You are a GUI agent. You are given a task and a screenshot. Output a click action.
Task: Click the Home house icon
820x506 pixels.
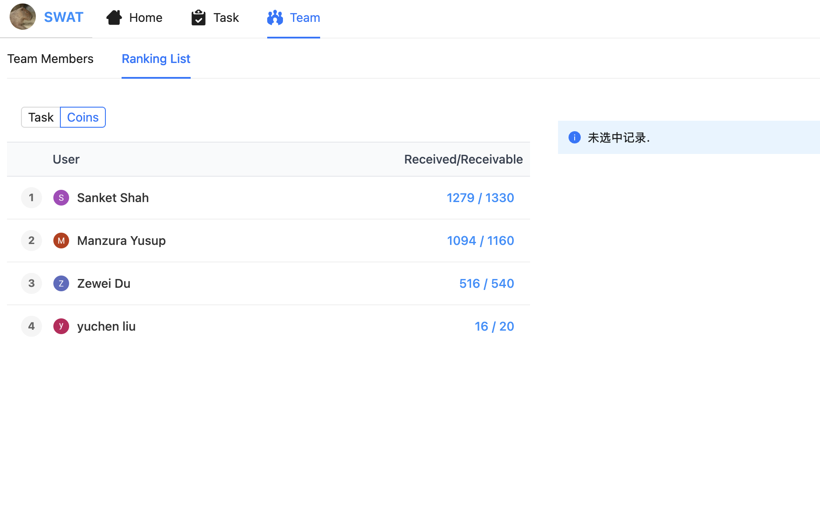(x=114, y=17)
